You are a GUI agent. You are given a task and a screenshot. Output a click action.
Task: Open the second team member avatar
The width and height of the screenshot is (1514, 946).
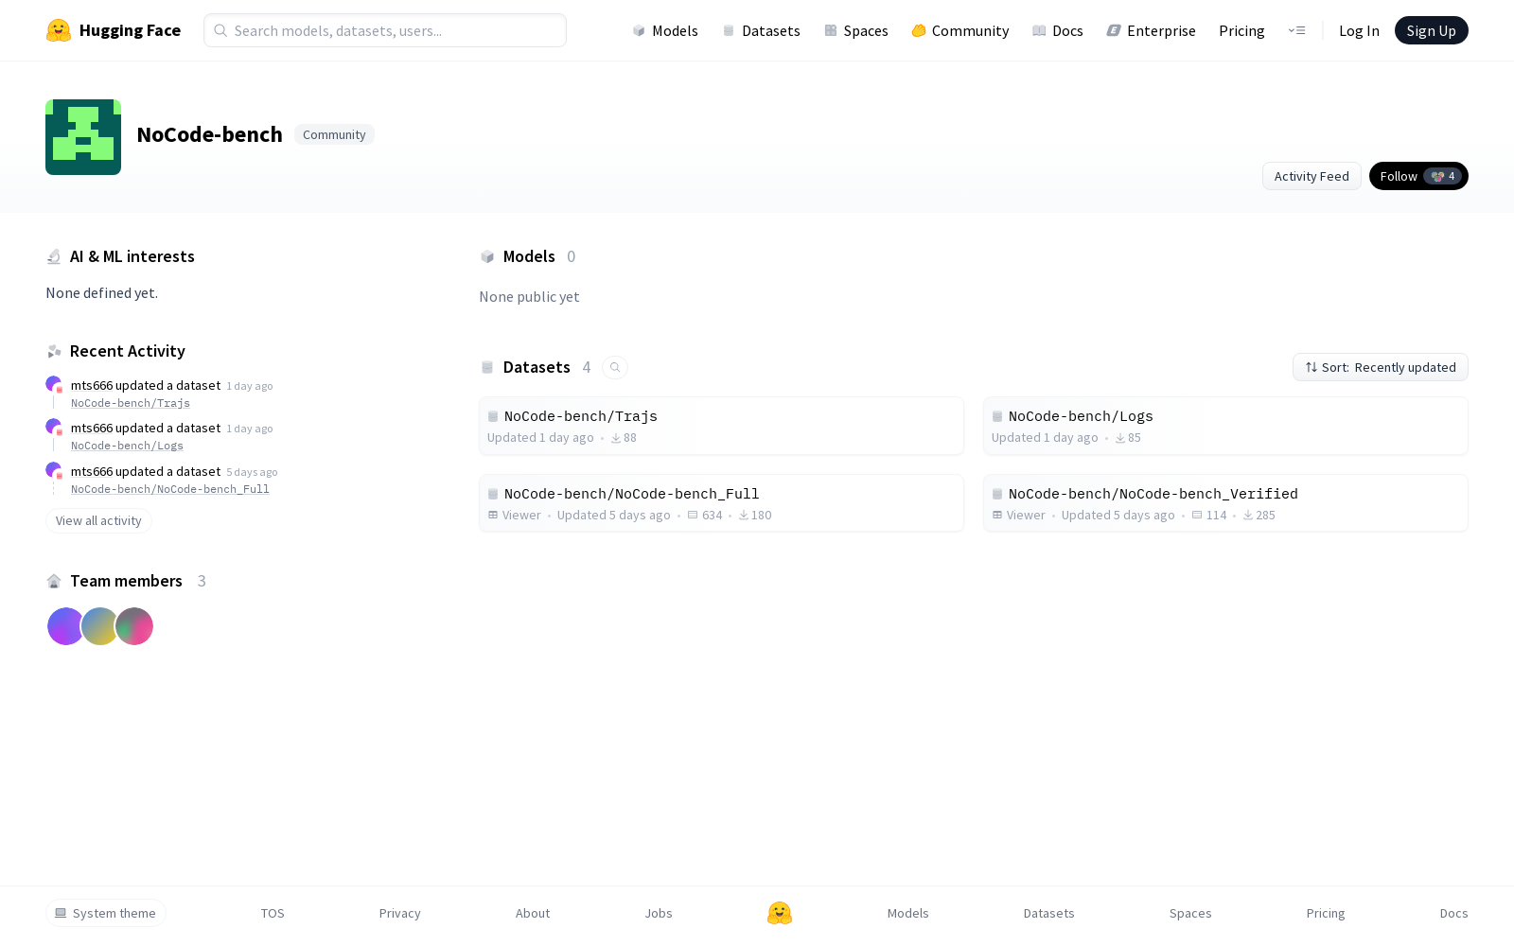click(x=99, y=626)
